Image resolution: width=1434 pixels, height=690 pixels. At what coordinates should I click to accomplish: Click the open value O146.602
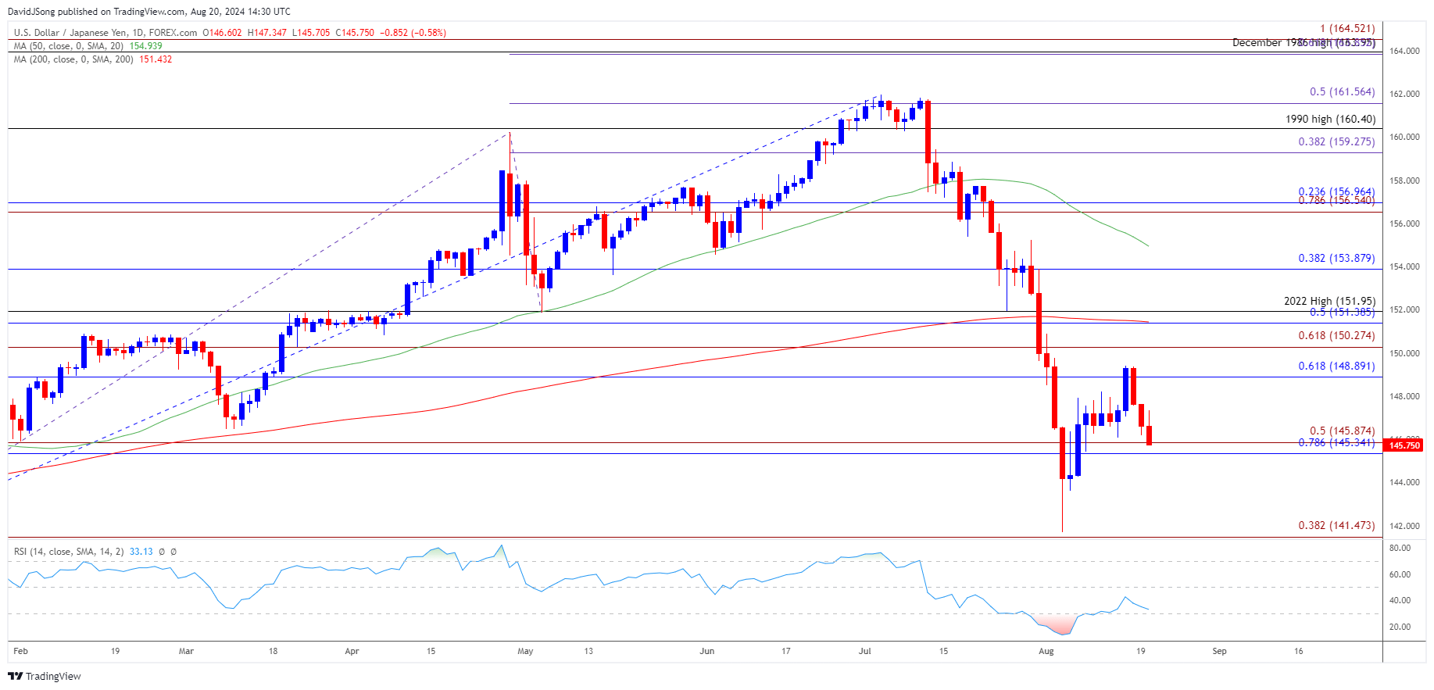[x=223, y=33]
